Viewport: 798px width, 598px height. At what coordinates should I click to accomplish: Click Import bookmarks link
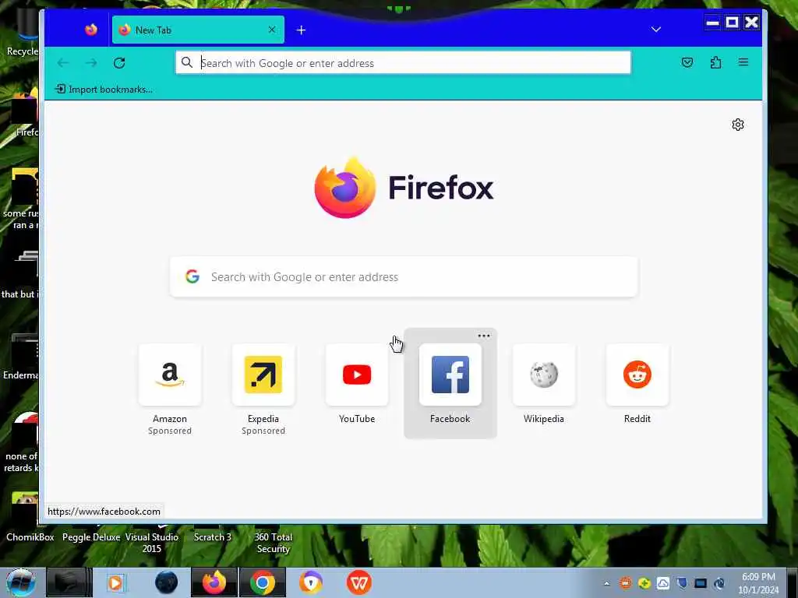(104, 90)
